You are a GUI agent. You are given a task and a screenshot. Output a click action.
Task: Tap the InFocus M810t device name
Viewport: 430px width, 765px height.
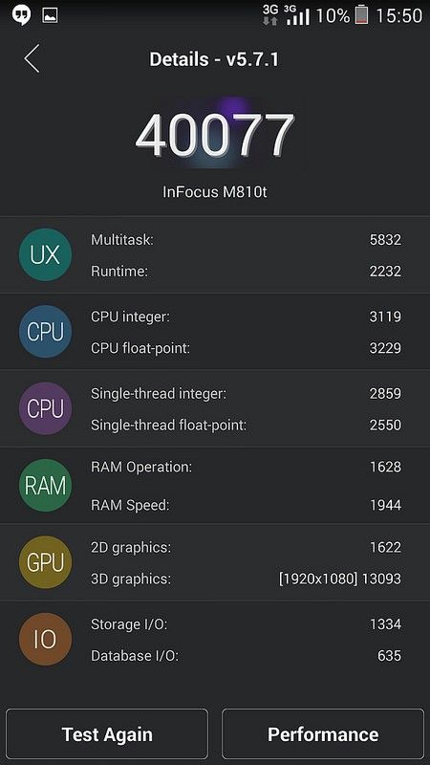pyautogui.click(x=214, y=192)
